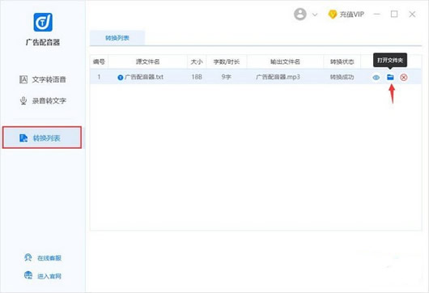429x293 pixels.
Task: Click the 188 size cell
Action: pos(197,77)
